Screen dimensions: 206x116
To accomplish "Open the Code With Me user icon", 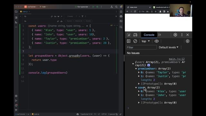I will [112, 7].
